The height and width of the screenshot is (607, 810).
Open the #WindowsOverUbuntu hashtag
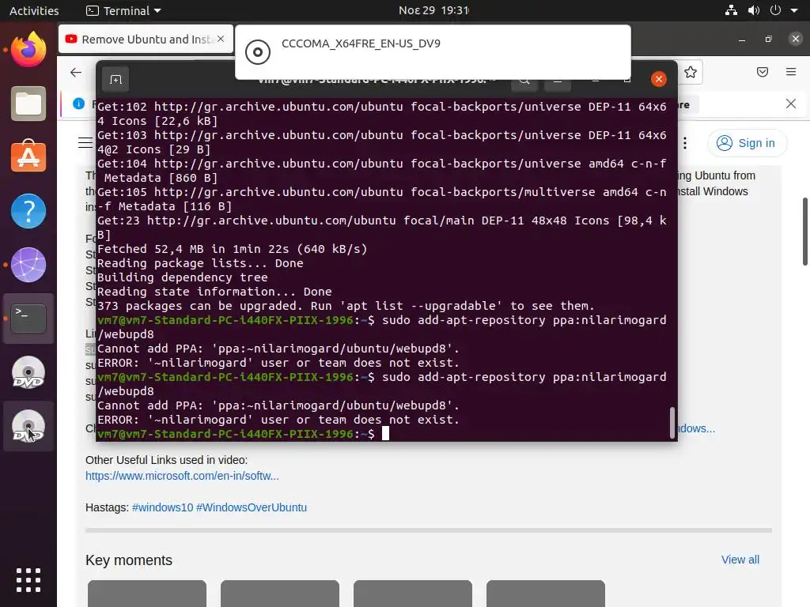click(x=252, y=507)
